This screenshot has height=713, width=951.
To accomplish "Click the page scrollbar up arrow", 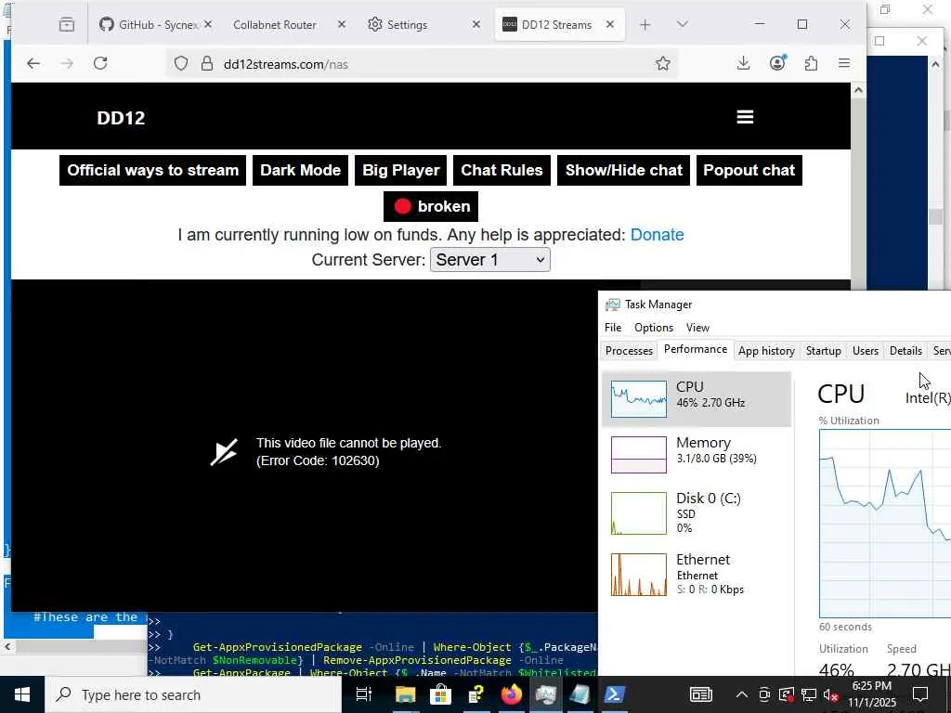I will 858,90.
